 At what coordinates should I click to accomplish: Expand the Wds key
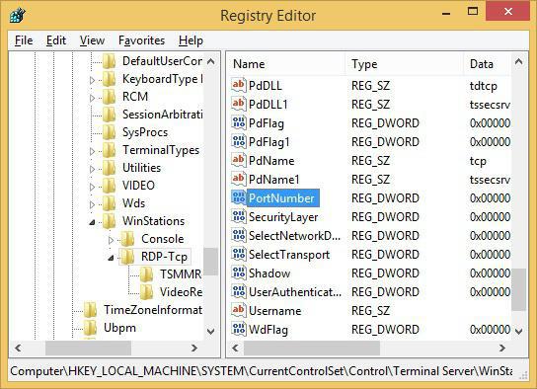point(92,204)
